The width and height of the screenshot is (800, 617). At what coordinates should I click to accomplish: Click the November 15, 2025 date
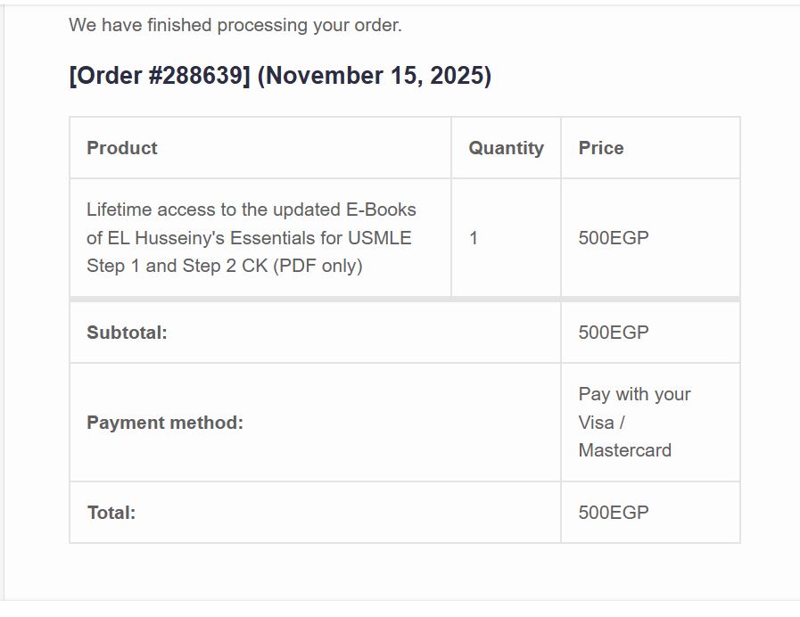click(x=374, y=76)
